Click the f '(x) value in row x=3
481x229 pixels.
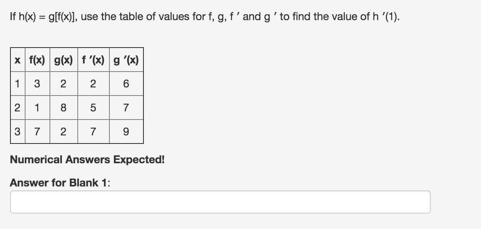[x=93, y=132]
